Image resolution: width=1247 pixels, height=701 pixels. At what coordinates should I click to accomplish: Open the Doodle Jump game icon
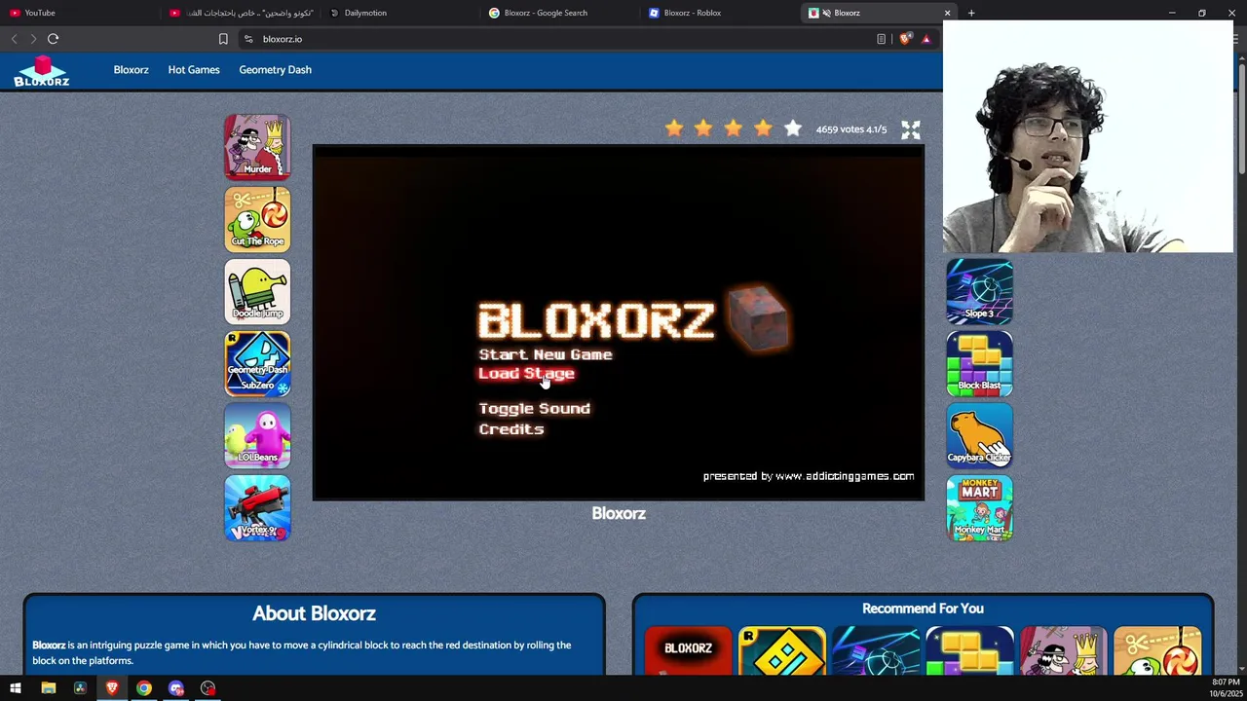tap(257, 291)
